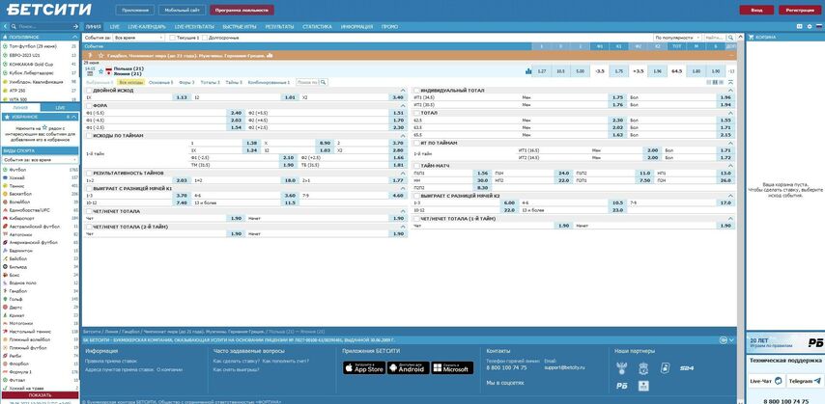Open the Microsoft download badge

[452, 368]
